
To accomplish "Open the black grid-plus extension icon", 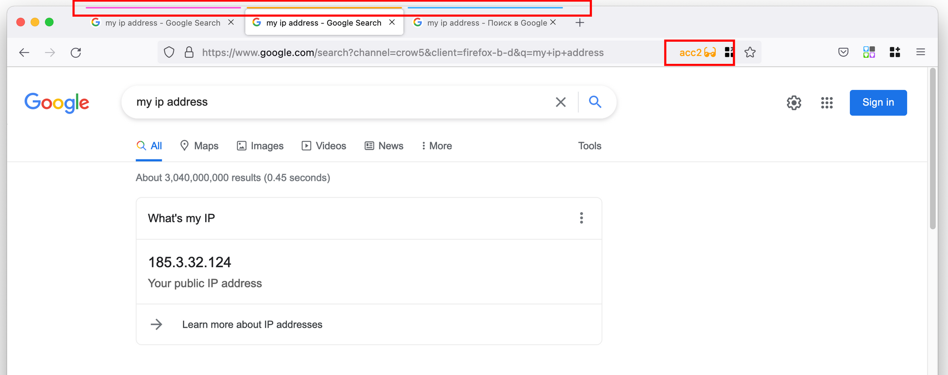I will [x=895, y=53].
